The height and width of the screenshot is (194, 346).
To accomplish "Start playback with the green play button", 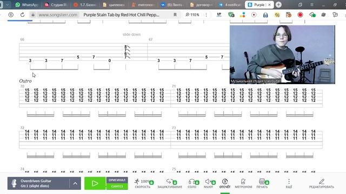I will (95, 183).
